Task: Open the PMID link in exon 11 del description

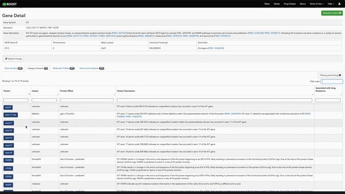Action: (233, 114)
